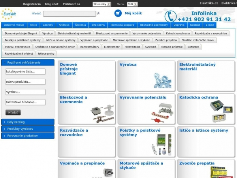
Task: Select the Vypínače a prepínače tab
Action: coord(94,40)
